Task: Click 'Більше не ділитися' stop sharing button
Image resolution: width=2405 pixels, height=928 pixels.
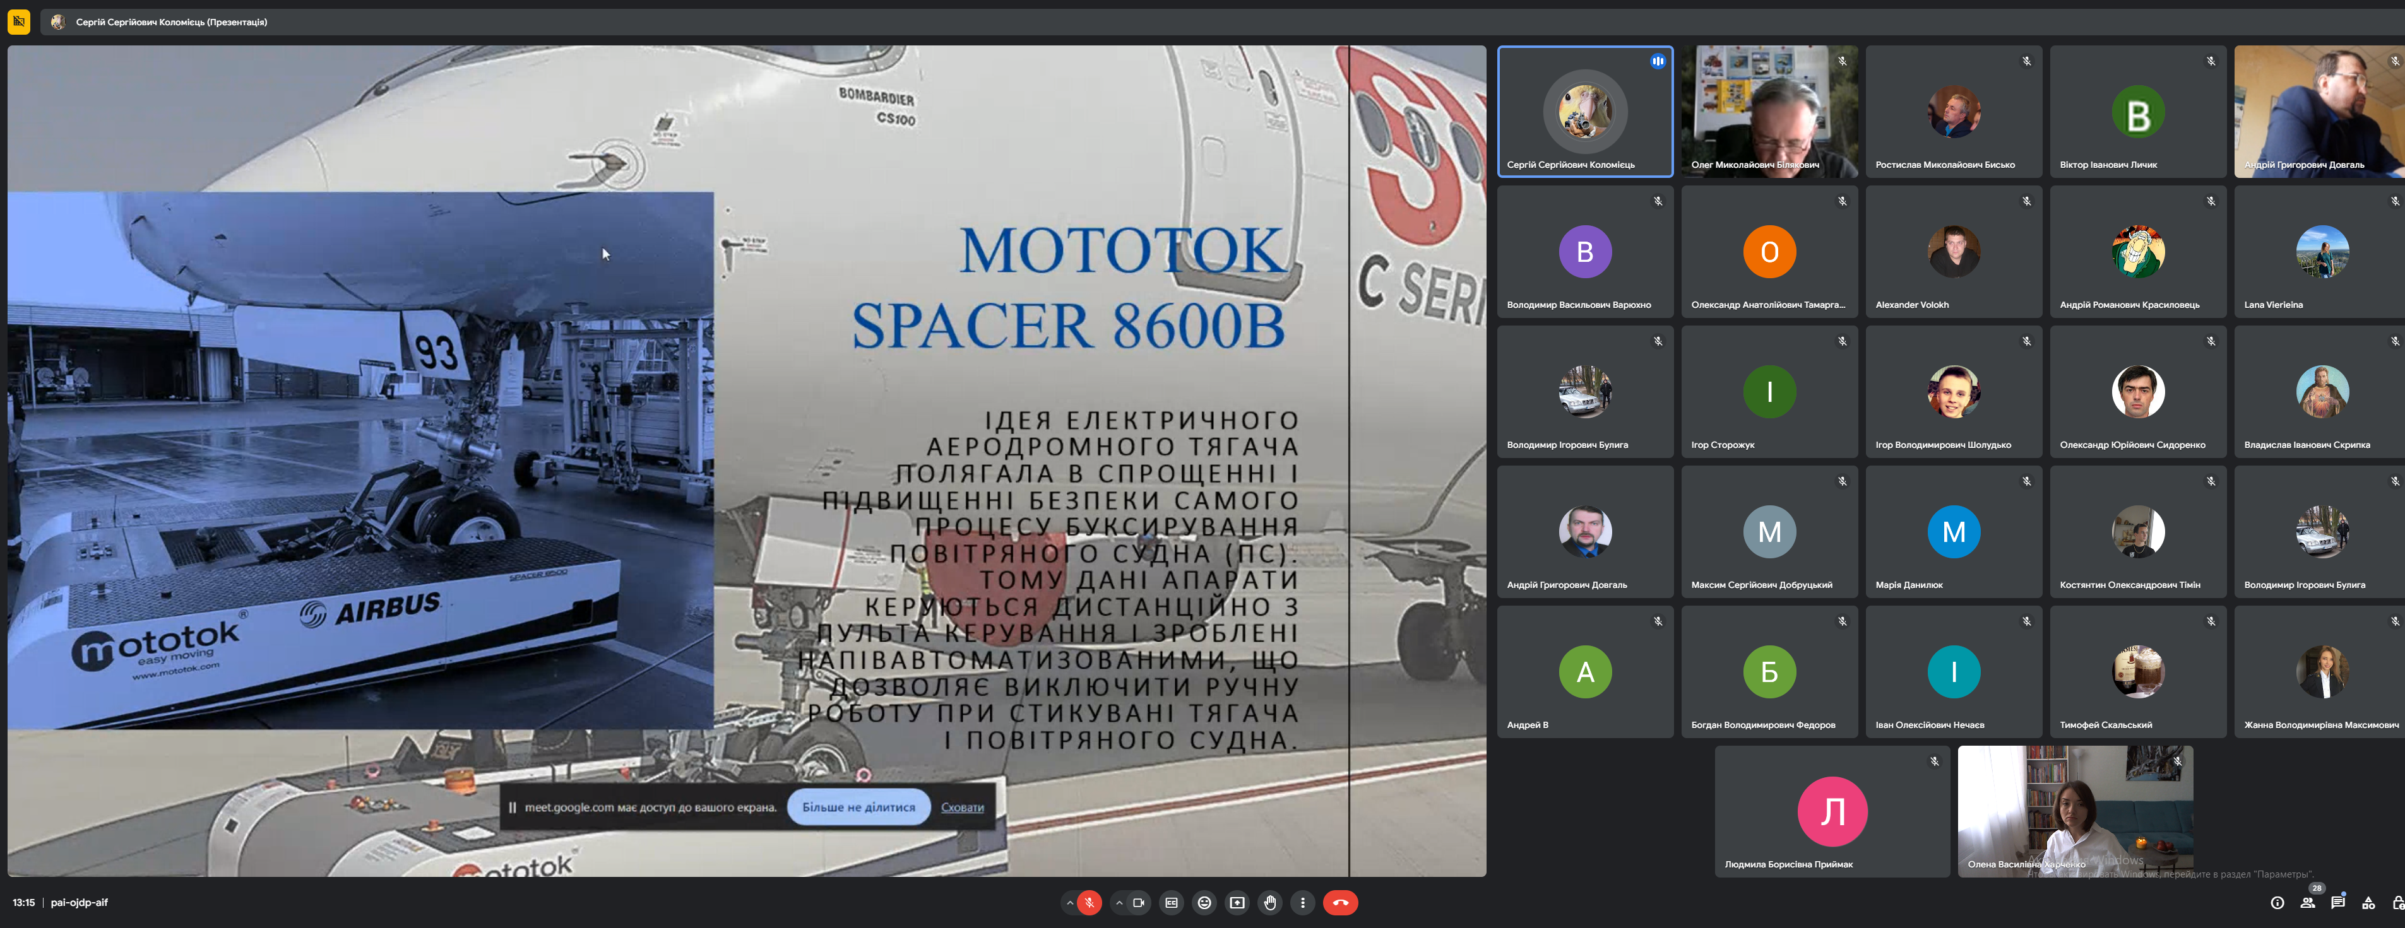Action: pyautogui.click(x=858, y=807)
